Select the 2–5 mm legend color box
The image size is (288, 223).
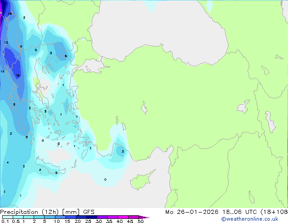39,217
